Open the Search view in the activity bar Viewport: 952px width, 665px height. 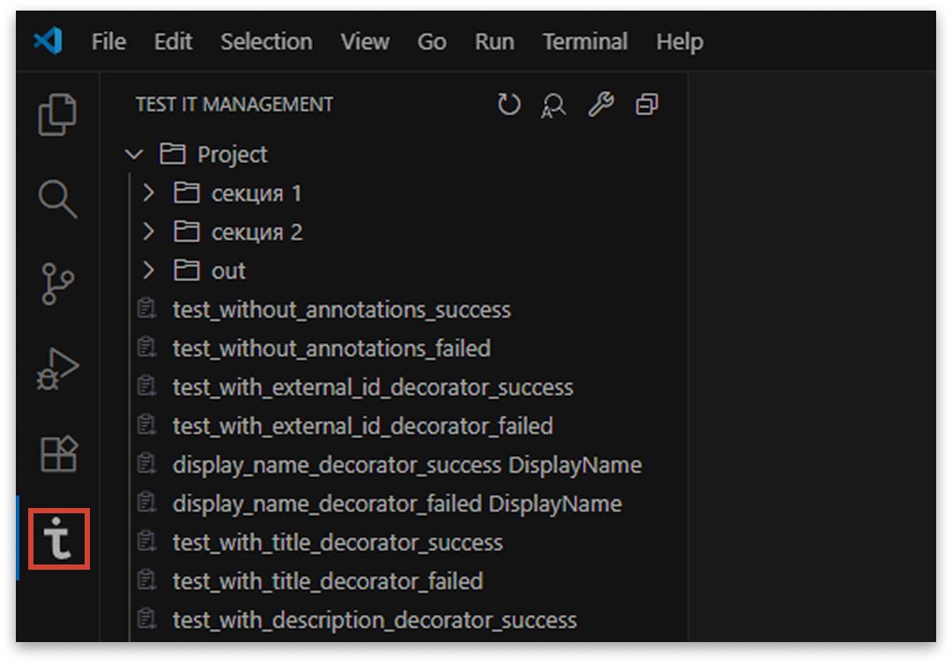coord(58,200)
